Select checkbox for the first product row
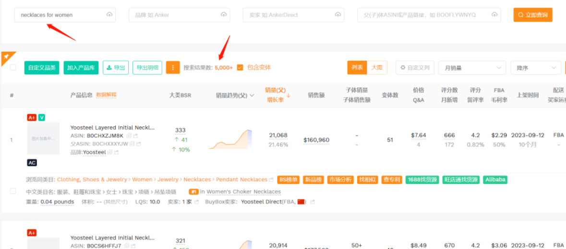 point(13,191)
